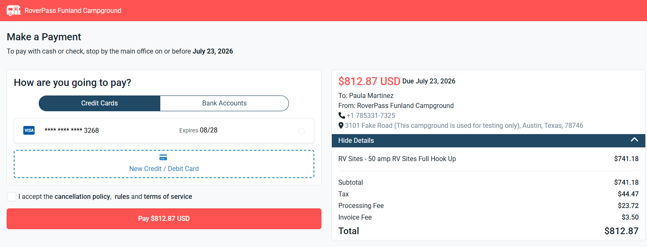Open the terms of service link
Screen dimensions: 647x247
click(x=168, y=197)
